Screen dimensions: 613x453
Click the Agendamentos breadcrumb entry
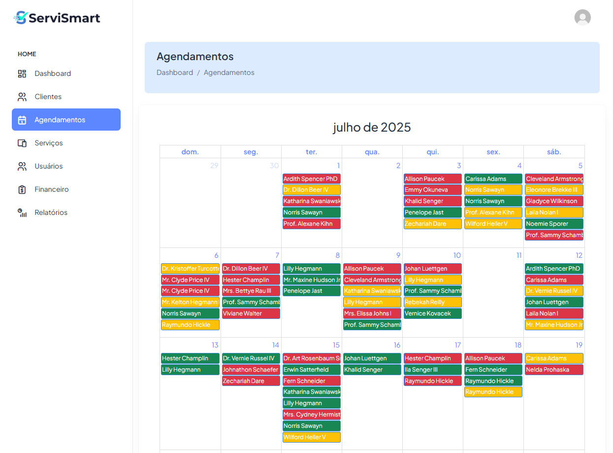tap(229, 72)
